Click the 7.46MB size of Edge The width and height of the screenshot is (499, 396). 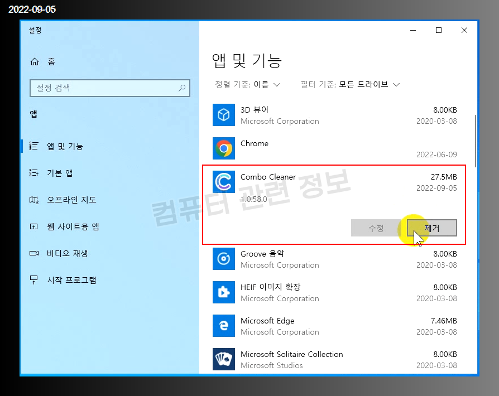click(444, 321)
